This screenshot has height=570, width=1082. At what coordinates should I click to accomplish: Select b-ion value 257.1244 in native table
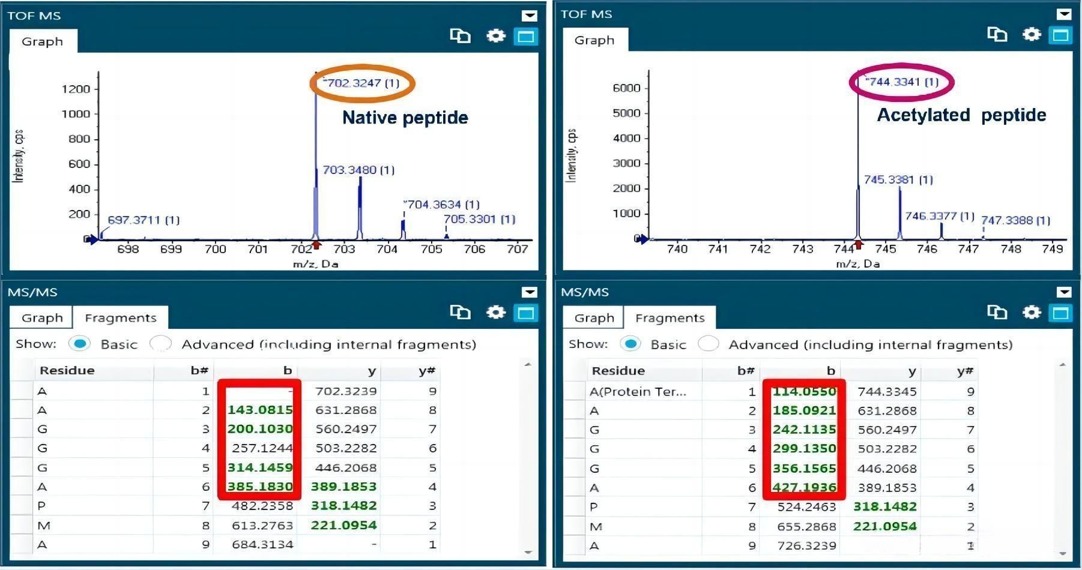tap(262, 448)
